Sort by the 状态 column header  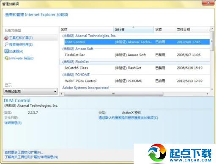(x=164, y=29)
